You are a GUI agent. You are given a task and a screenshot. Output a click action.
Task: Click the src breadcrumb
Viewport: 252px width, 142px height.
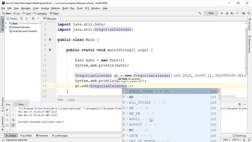[x=17, y=13]
